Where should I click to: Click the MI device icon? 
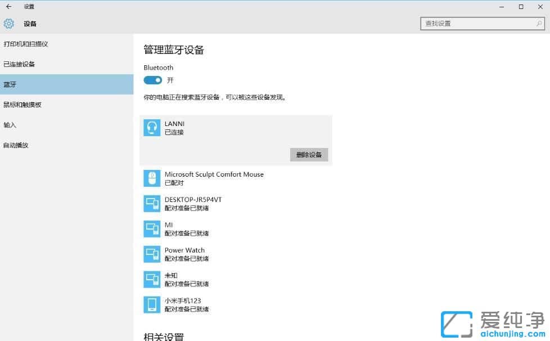152,228
